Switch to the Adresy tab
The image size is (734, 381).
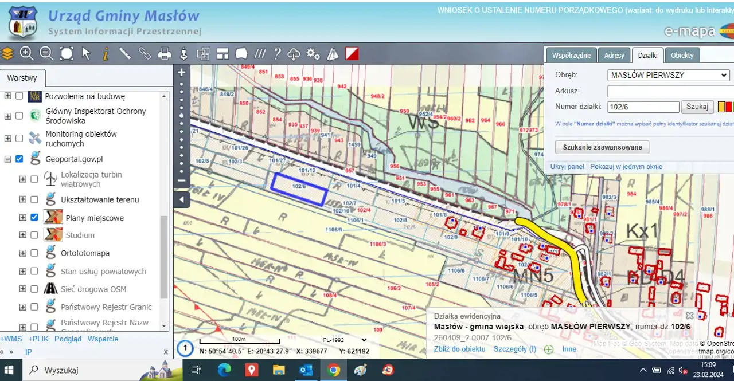[614, 56]
